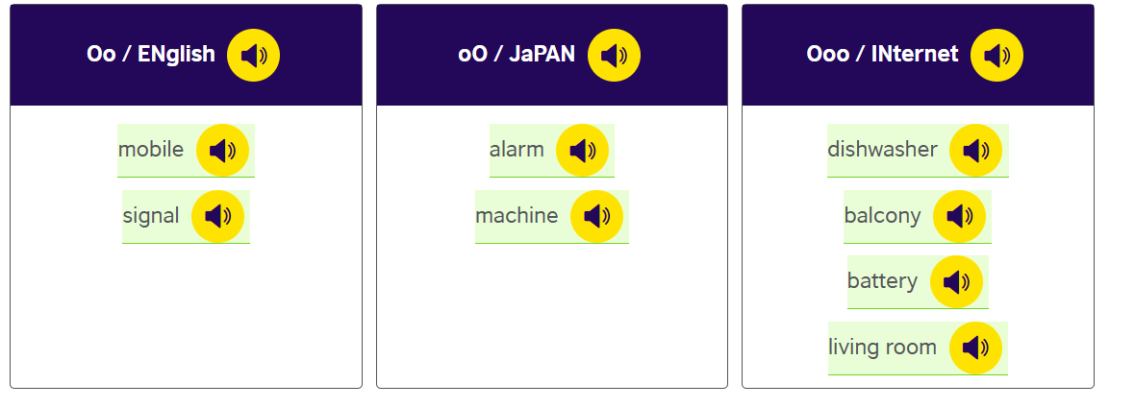Play the 'battery' pronunciation audio
This screenshot has height=408, width=1135.
[x=956, y=282]
